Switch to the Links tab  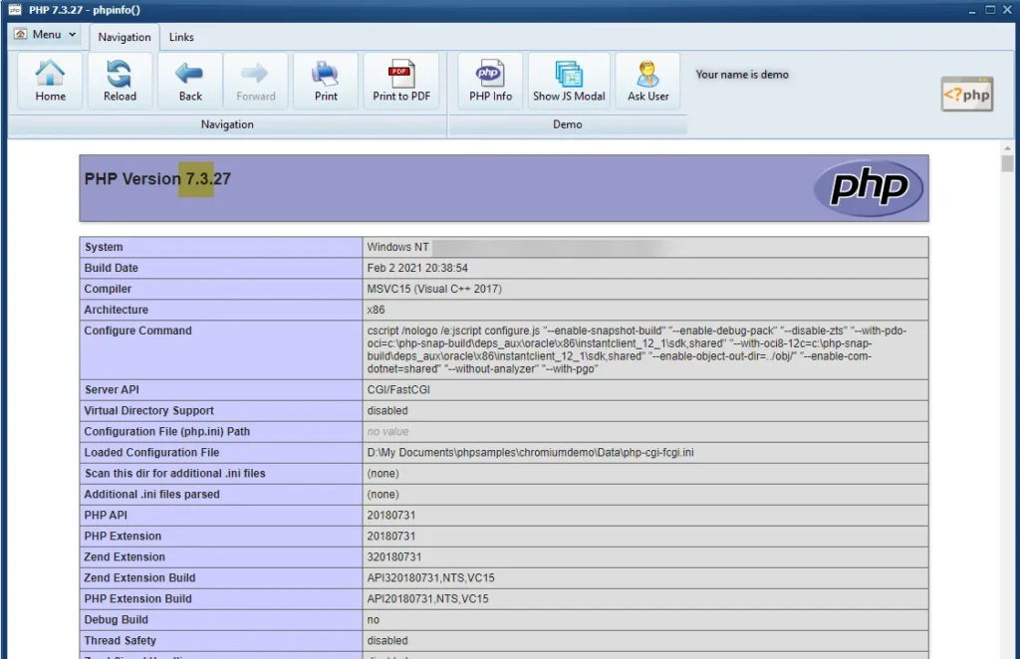tap(181, 37)
